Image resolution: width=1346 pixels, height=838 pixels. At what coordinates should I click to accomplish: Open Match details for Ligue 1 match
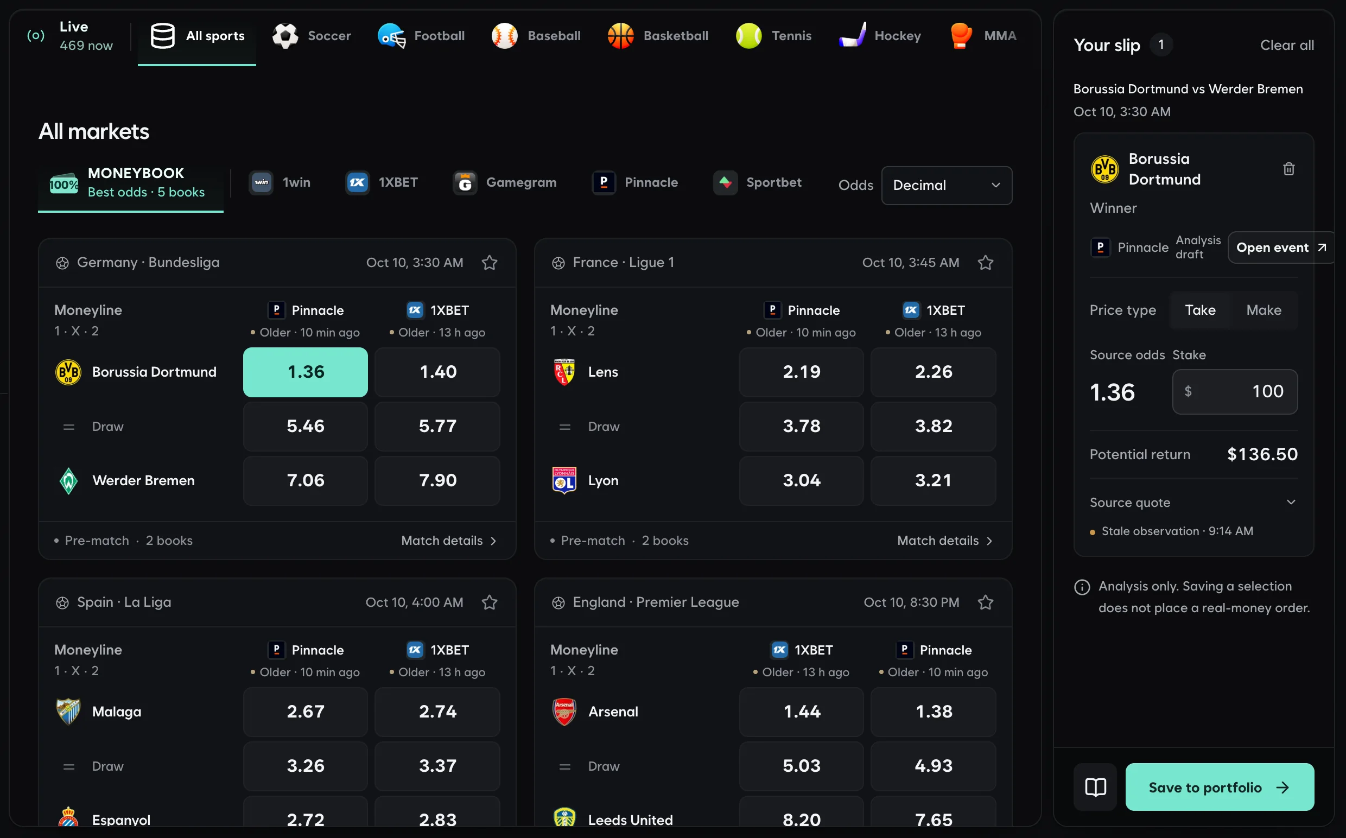pyautogui.click(x=945, y=541)
